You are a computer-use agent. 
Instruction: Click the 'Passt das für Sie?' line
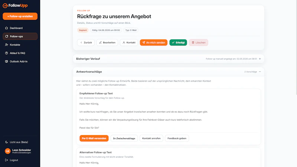coord(89,128)
